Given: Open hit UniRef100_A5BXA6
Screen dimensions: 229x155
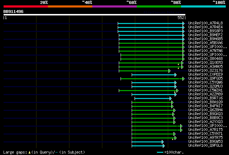Looking at the screenshot, I should tap(205, 43).
